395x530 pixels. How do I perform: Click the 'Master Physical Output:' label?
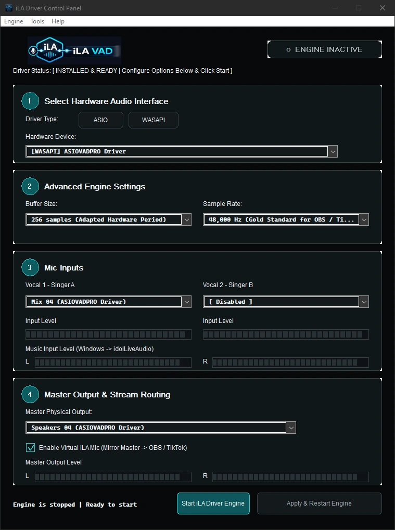(x=59, y=412)
